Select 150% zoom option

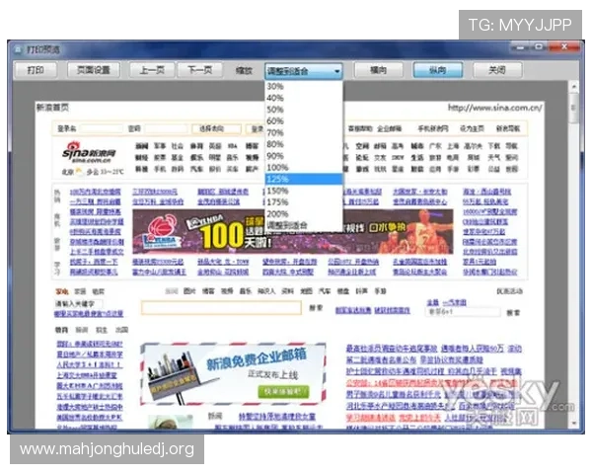coord(304,191)
